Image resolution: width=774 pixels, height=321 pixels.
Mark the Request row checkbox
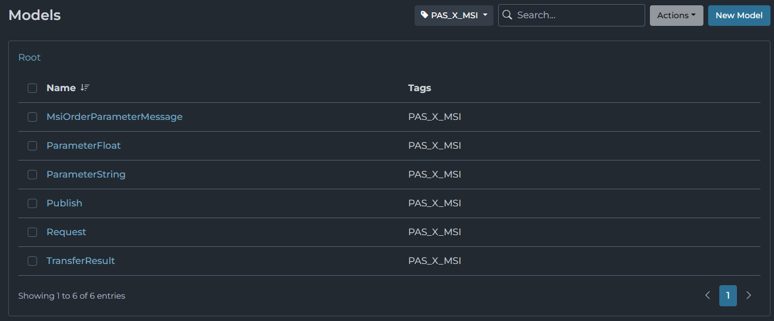tap(32, 232)
